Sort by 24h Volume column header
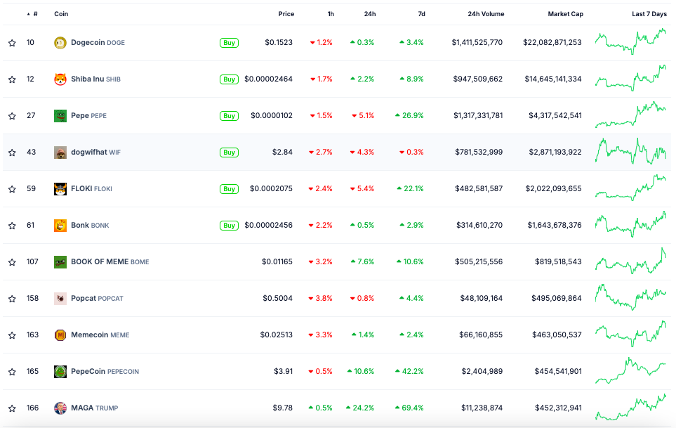Image resolution: width=676 pixels, height=428 pixels. 486,14
